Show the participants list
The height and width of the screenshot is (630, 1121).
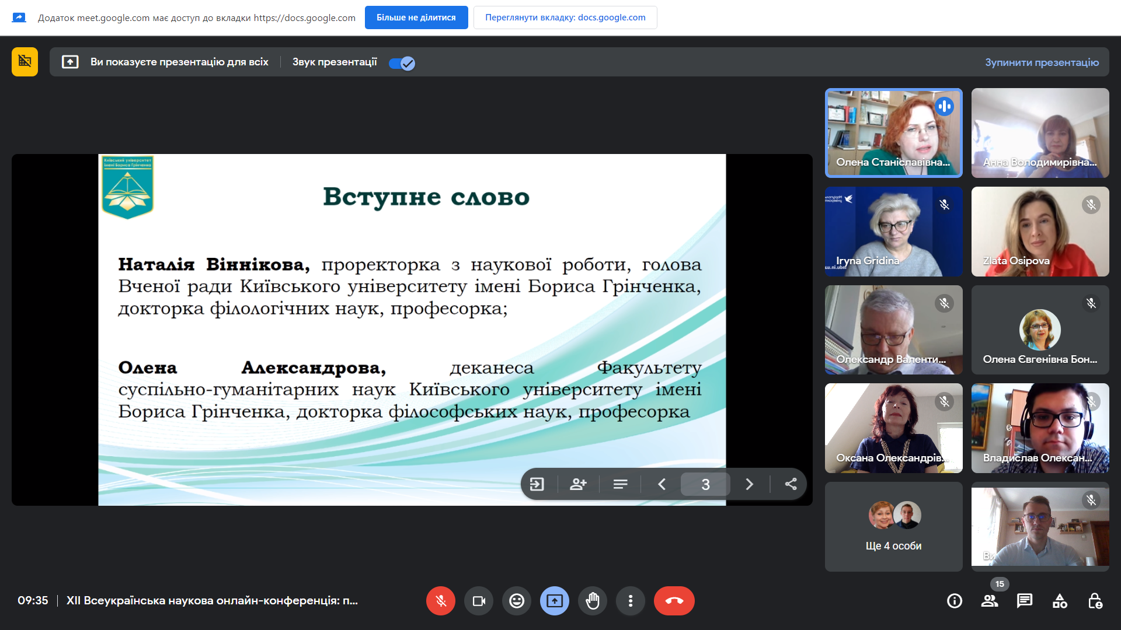click(990, 601)
